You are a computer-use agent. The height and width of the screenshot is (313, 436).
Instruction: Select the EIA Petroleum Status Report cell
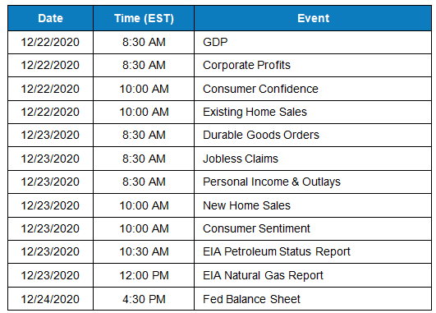[313, 251]
